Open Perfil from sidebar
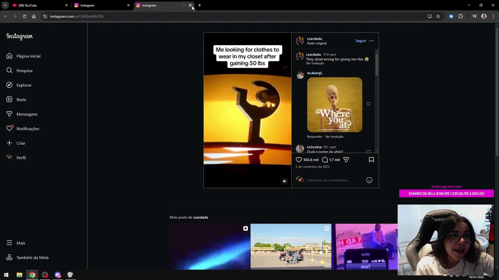 16,157
